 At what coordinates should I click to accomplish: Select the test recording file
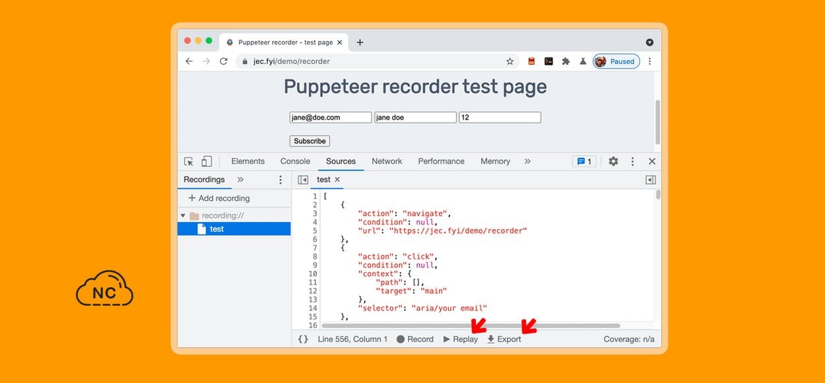(x=234, y=229)
